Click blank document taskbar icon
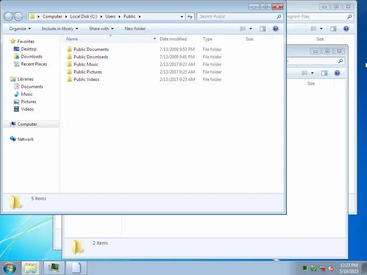Image resolution: width=367 pixels, height=275 pixels. tap(76, 268)
